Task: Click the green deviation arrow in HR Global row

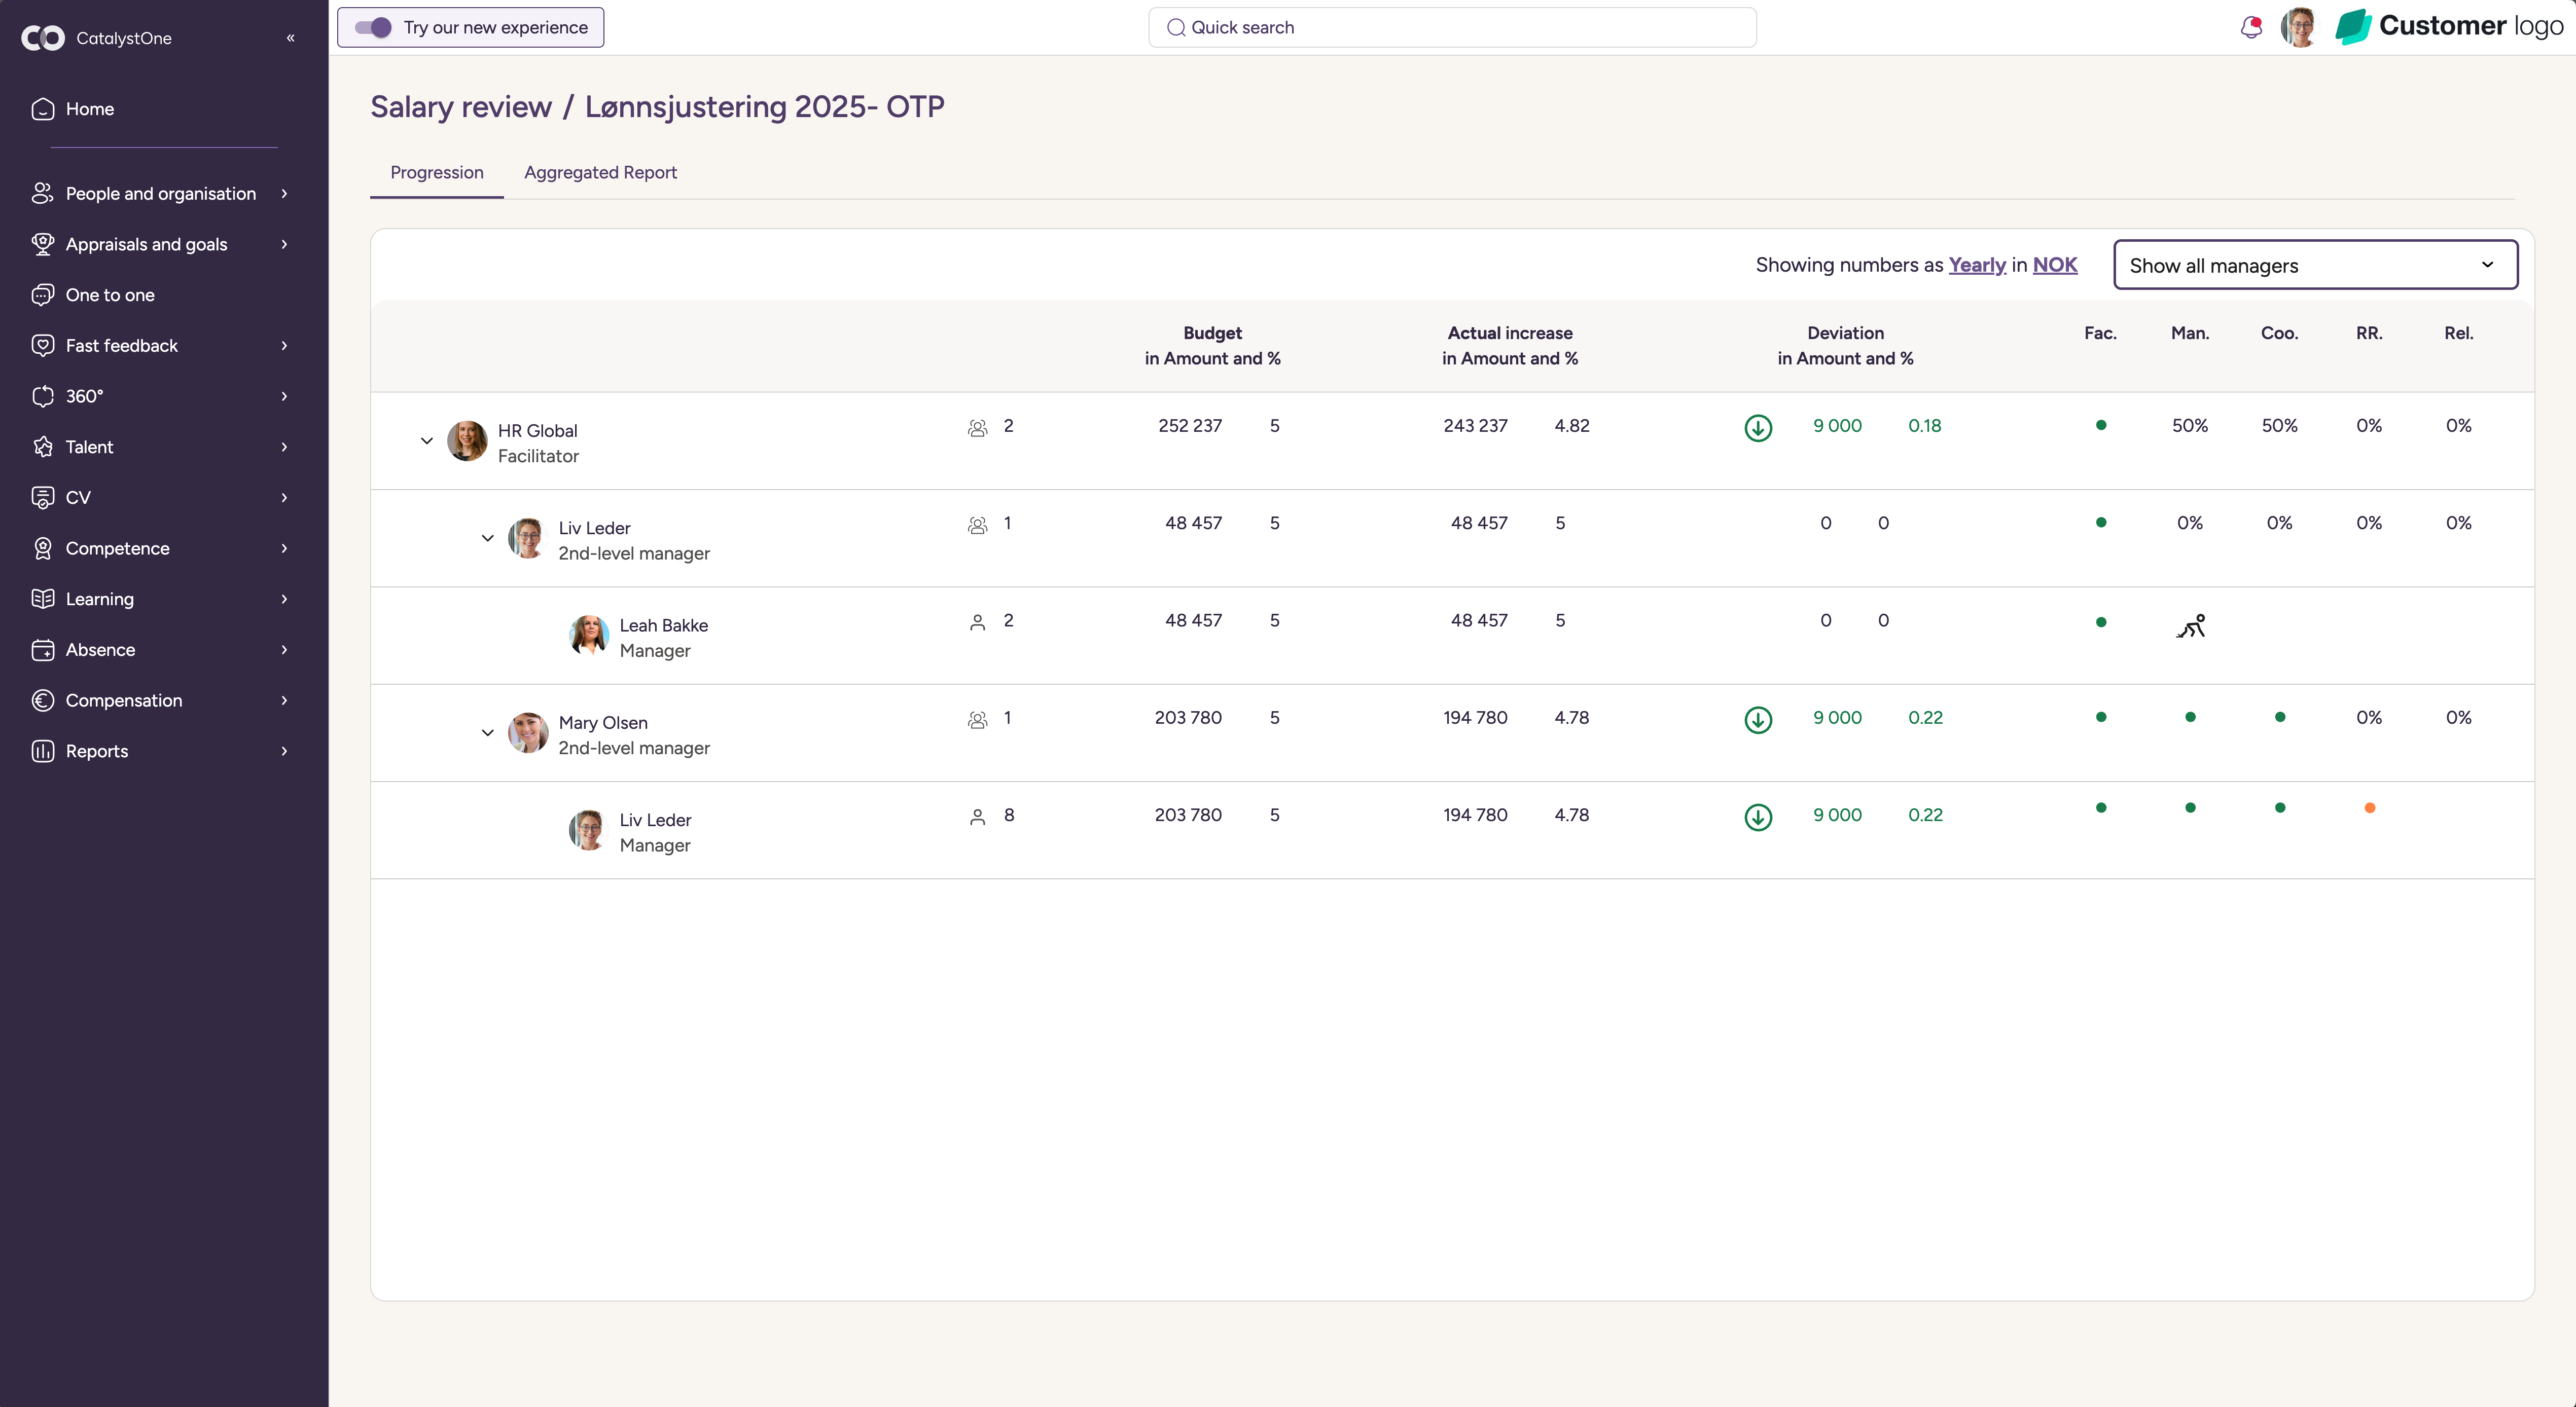Action: click(1758, 428)
